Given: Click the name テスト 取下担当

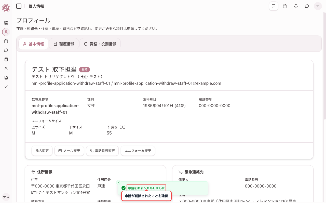Looking at the screenshot, I should coord(54,70).
